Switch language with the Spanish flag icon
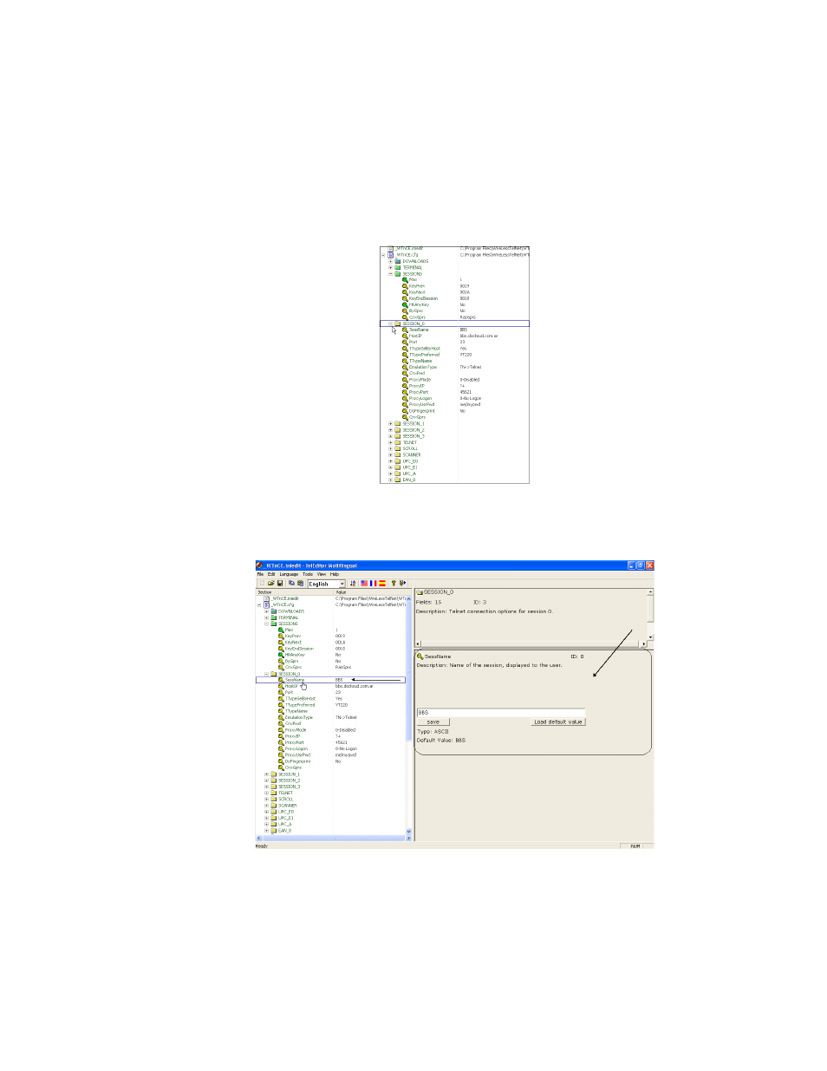The height and width of the screenshot is (1071, 827). pyautogui.click(x=382, y=584)
